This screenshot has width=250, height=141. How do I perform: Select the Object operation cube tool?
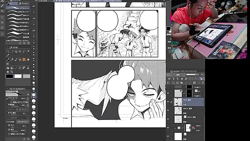click(16, 51)
